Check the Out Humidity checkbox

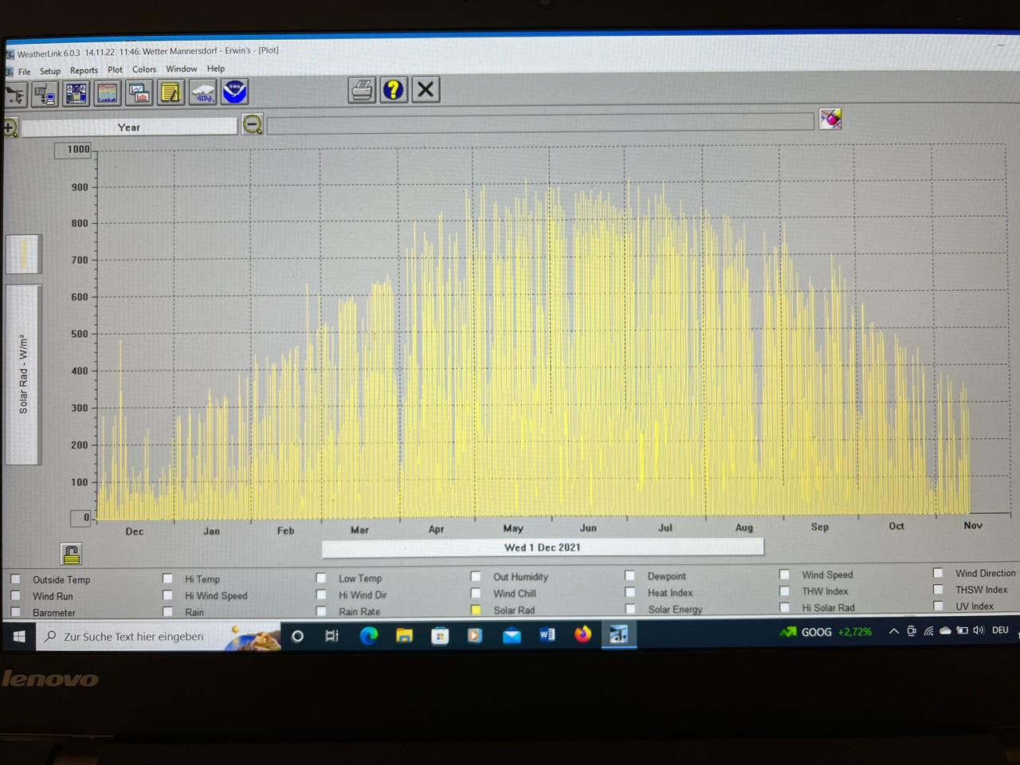coord(476,576)
